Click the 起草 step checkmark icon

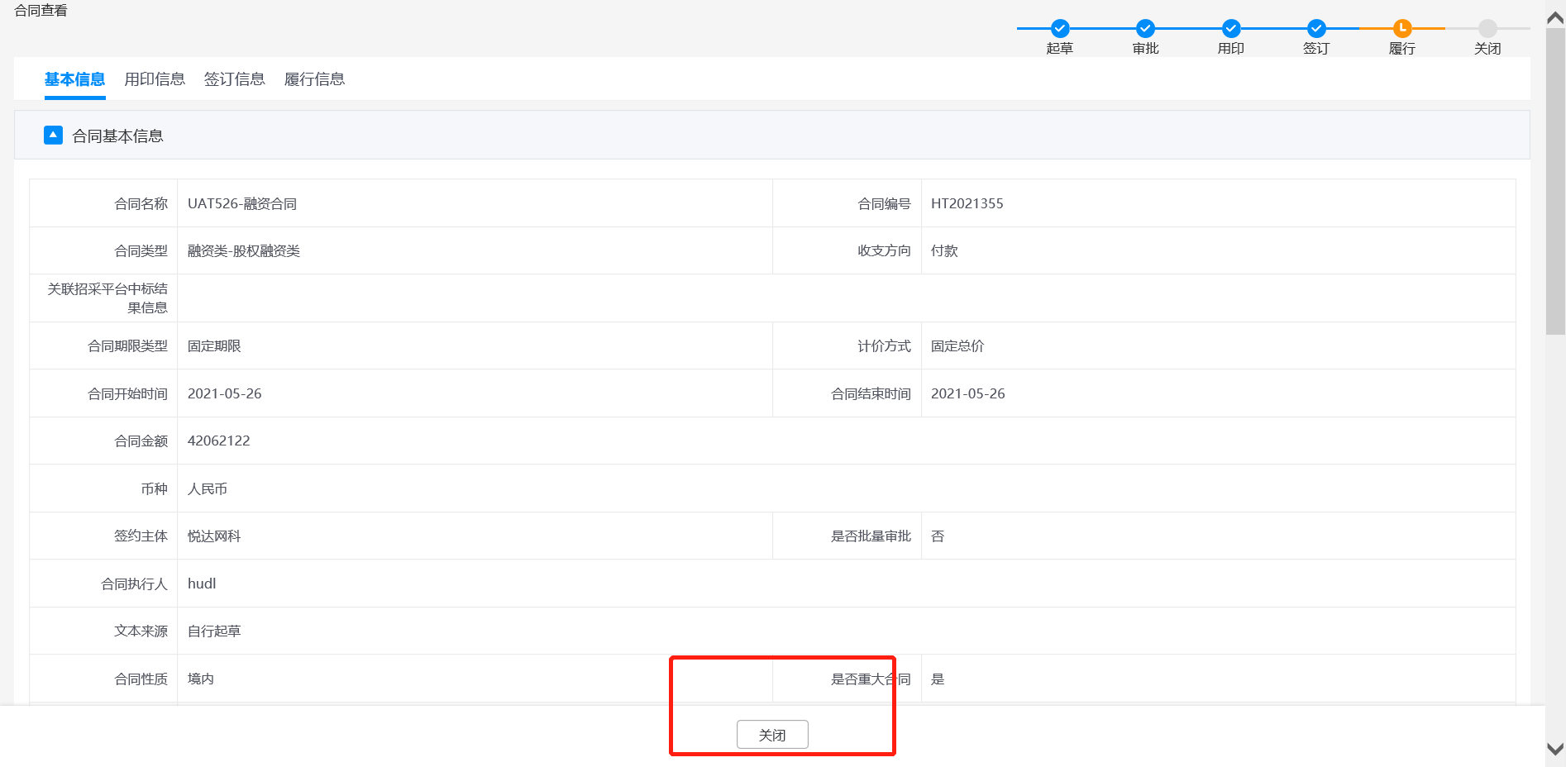1059,28
